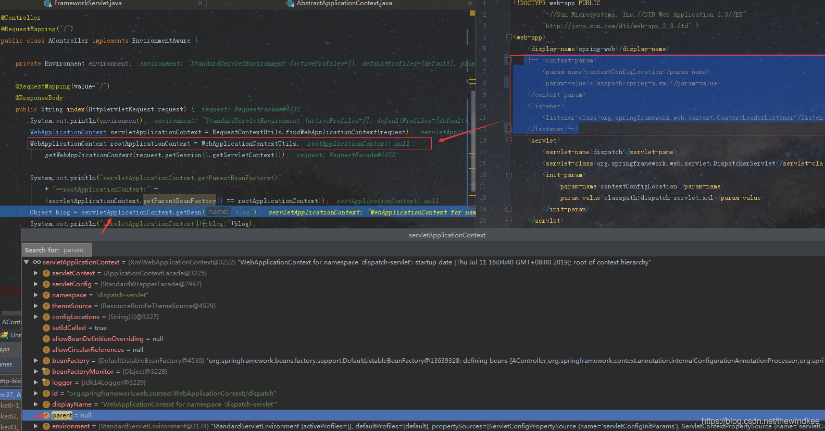Image resolution: width=825 pixels, height=431 pixels.
Task: Expand the themeSource node
Action: 36,306
